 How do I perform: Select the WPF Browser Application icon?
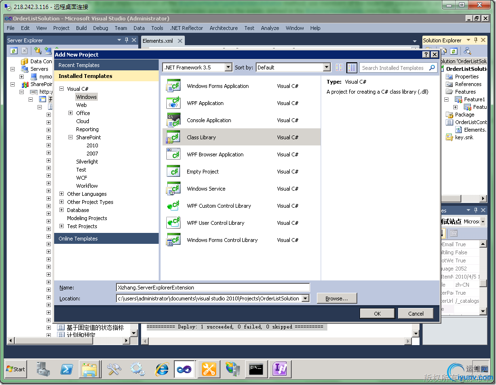(x=173, y=154)
